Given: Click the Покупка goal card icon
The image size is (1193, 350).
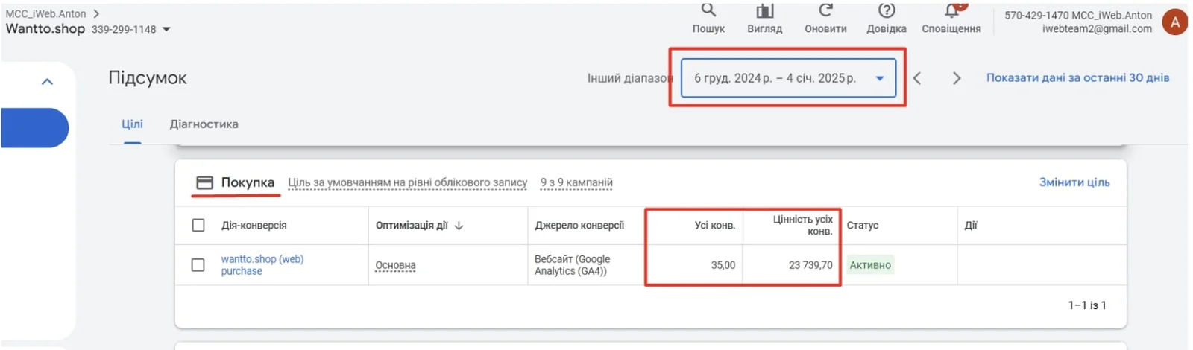Looking at the screenshot, I should coord(204,182).
